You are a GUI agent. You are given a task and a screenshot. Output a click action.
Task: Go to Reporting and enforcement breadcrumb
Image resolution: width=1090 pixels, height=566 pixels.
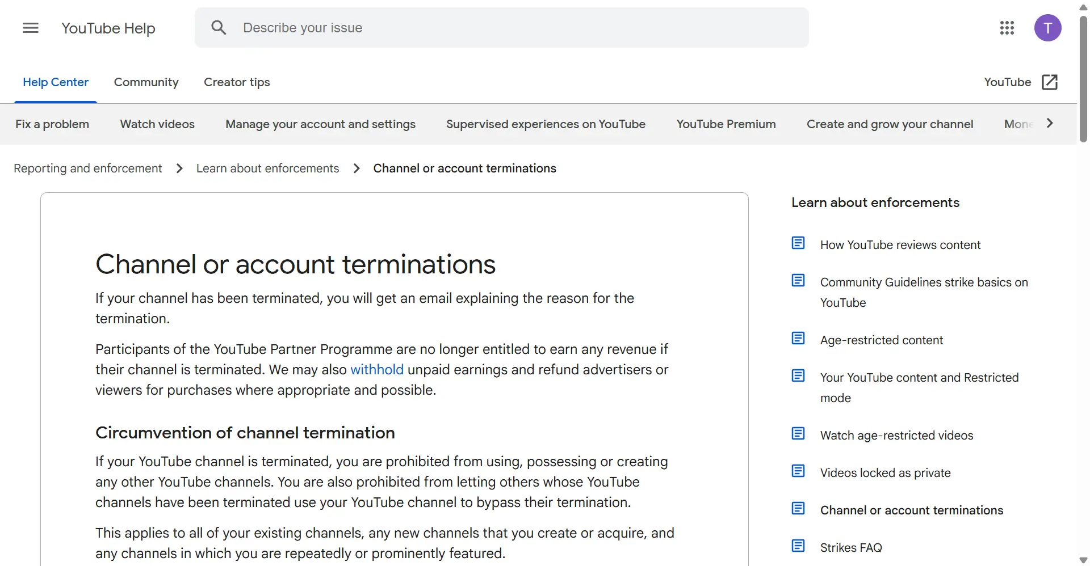click(x=88, y=168)
